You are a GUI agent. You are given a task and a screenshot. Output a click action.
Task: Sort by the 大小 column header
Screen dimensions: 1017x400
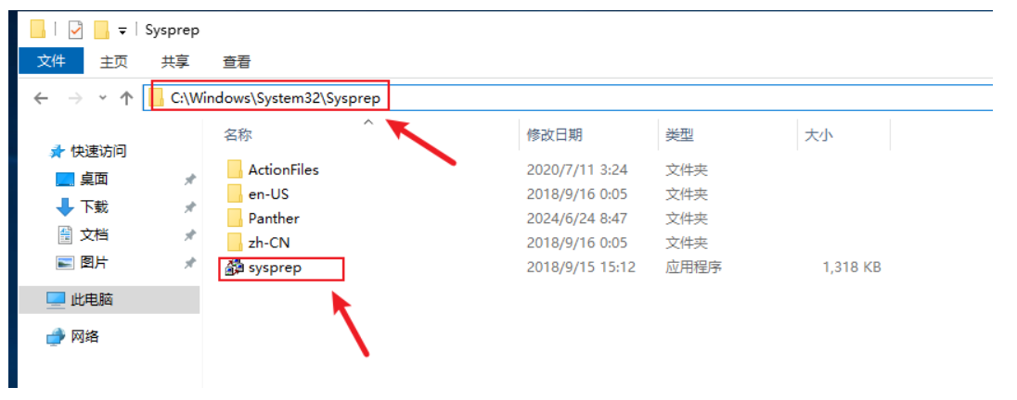818,134
